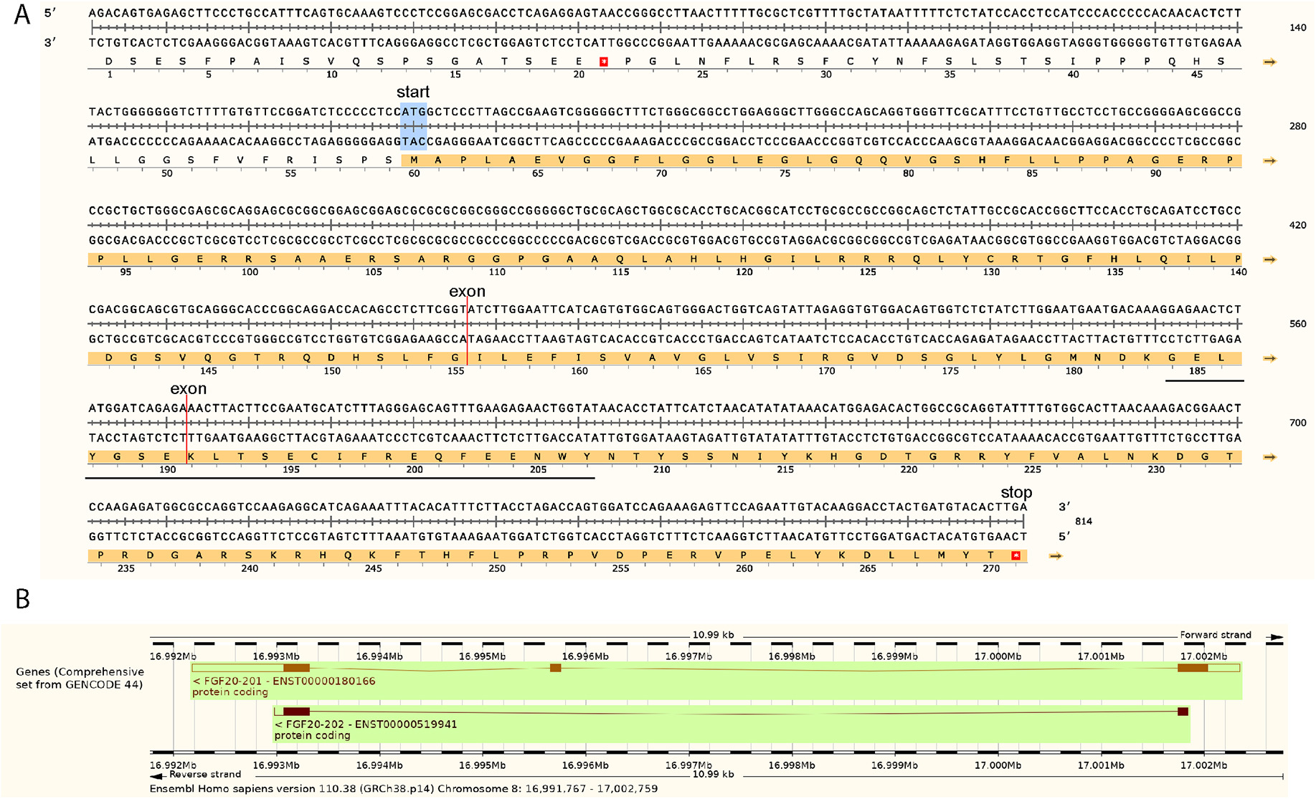
Task: Click the orange arrow after the final stop codon
Action: coord(1055,556)
